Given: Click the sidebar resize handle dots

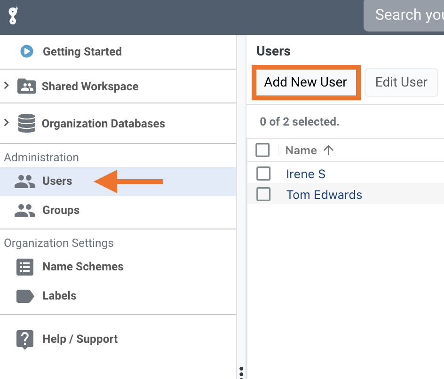Looking at the screenshot, I should tap(241, 372).
